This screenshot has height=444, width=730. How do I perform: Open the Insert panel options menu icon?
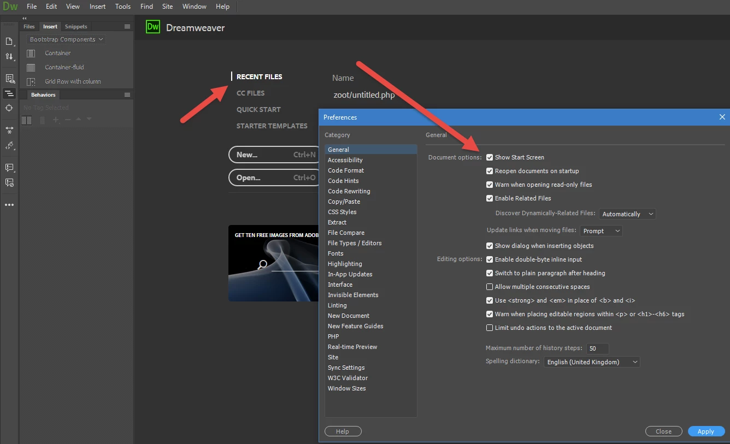(127, 26)
